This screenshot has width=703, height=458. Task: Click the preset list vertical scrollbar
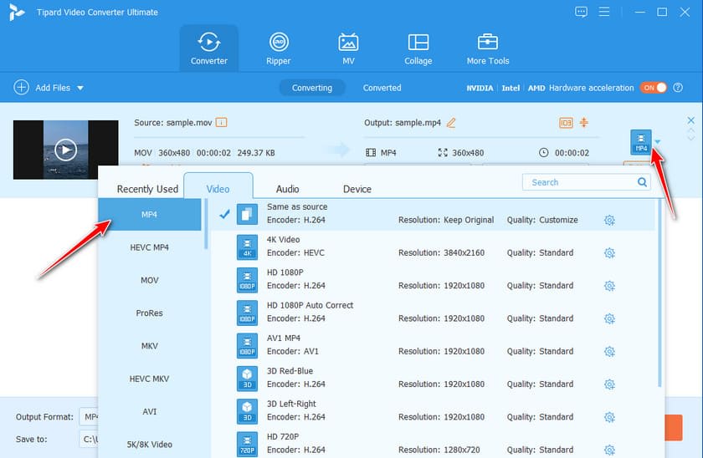pyautogui.click(x=659, y=293)
